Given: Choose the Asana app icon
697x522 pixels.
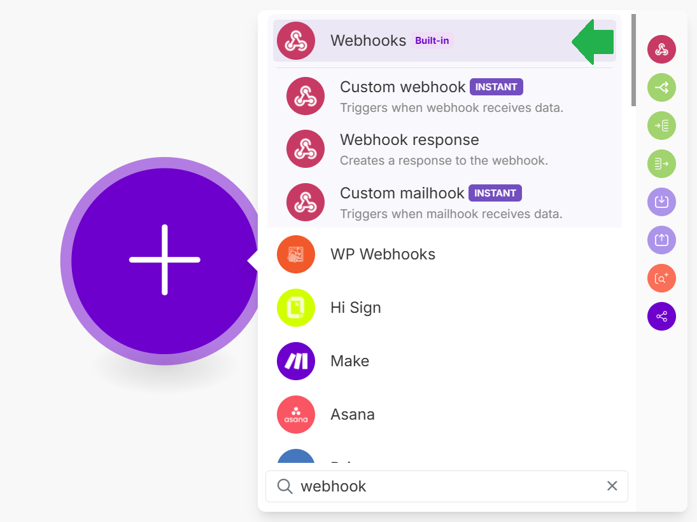Looking at the screenshot, I should (296, 414).
